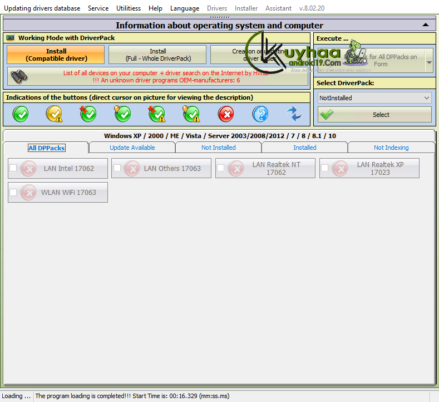Open the Updating drivers database menu

click(x=42, y=8)
